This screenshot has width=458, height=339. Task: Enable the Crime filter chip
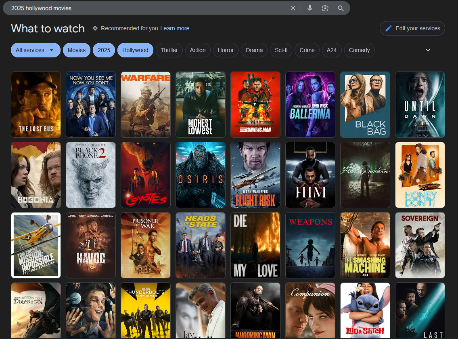[x=307, y=51]
